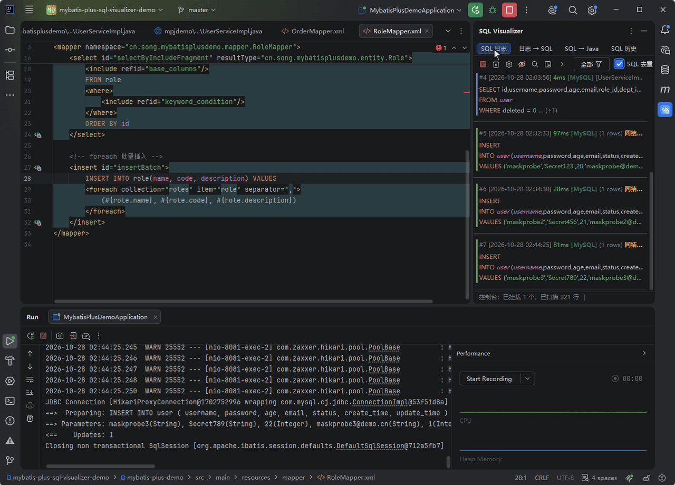This screenshot has width=675, height=485.
Task: Open the Database tool window
Action: pyautogui.click(x=665, y=70)
